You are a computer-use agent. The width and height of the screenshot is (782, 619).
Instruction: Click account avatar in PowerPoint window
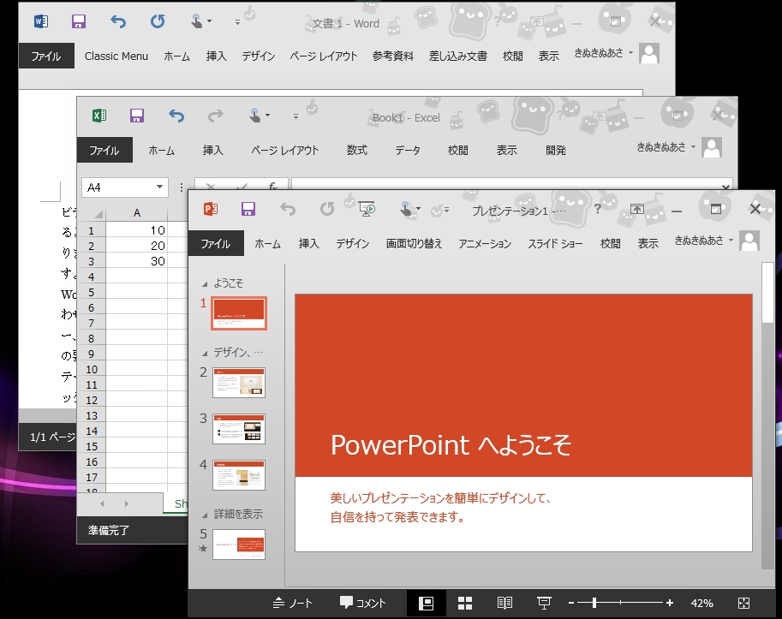click(x=749, y=241)
